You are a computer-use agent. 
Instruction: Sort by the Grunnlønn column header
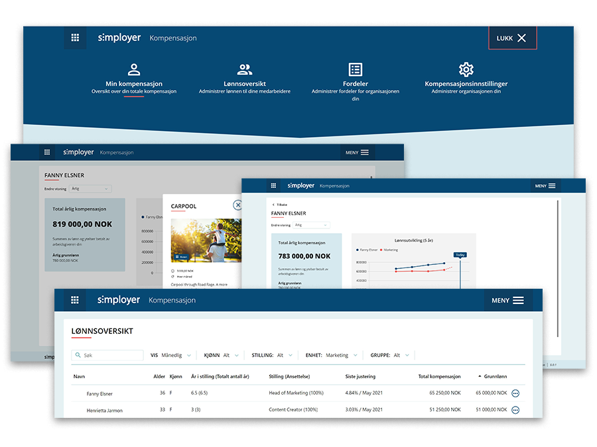492,376
